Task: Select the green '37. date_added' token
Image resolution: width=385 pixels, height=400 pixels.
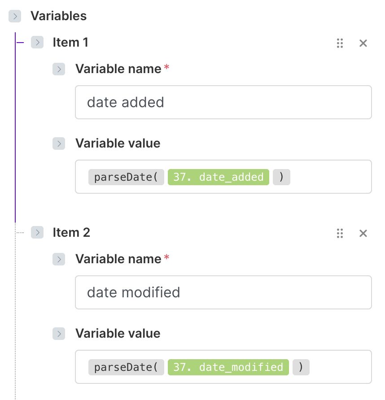Action: tap(218, 177)
